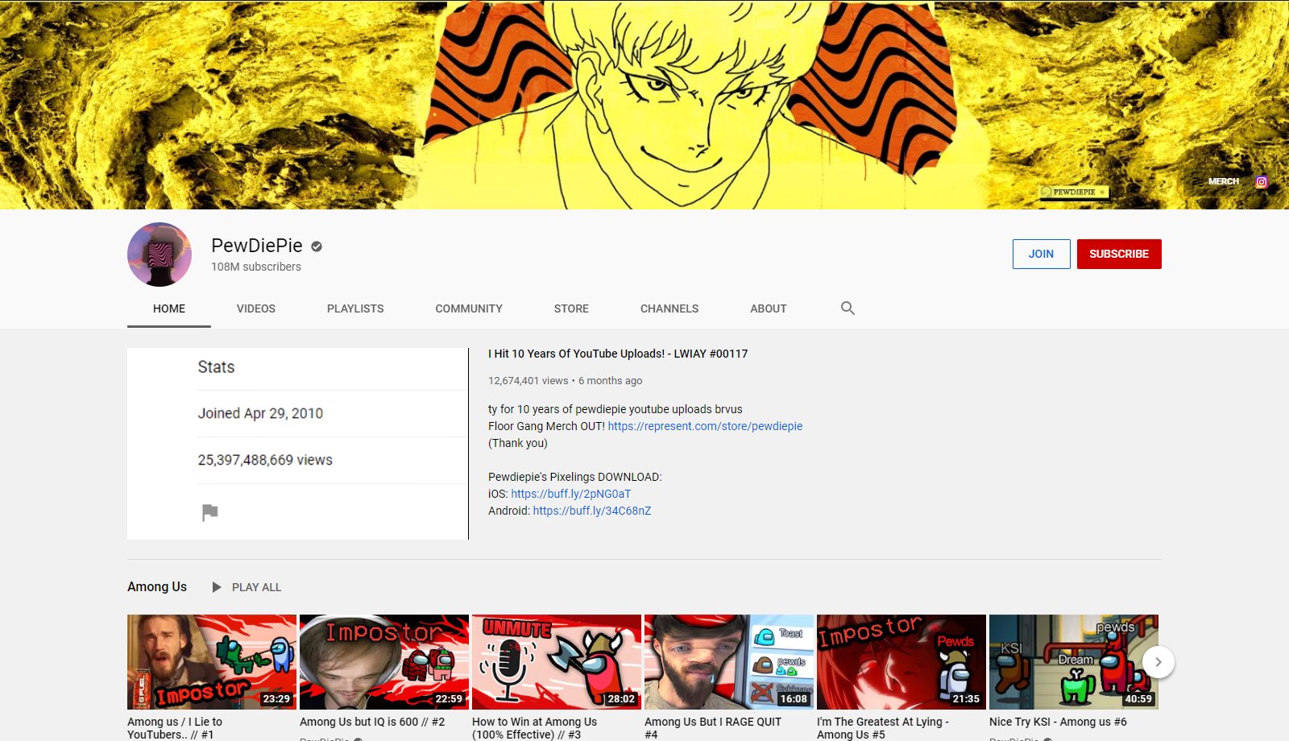Open the iOS buff.ly/2pNG0aT link
Image resolution: width=1289 pixels, height=741 pixels.
(571, 494)
